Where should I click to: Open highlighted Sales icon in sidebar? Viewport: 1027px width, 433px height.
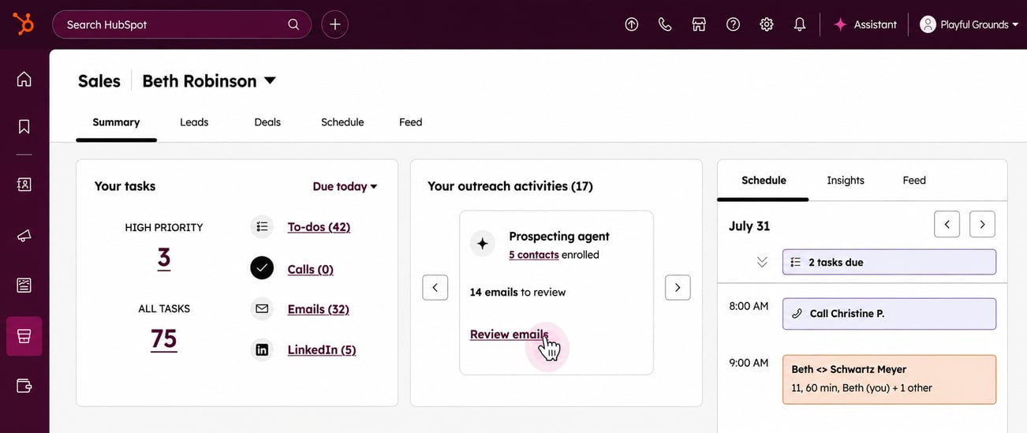pyautogui.click(x=24, y=336)
